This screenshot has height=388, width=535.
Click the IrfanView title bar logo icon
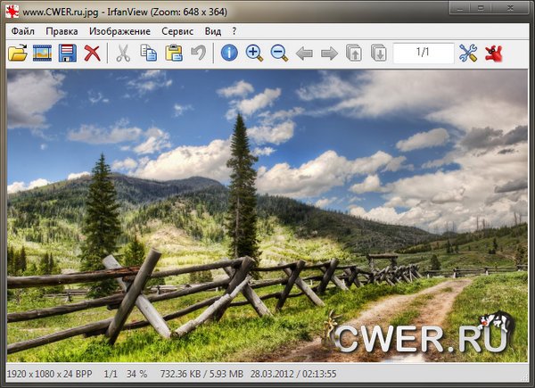point(12,12)
